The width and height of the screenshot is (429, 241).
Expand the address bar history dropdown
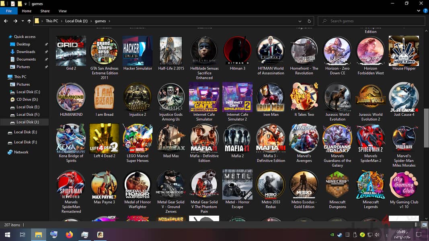300,21
